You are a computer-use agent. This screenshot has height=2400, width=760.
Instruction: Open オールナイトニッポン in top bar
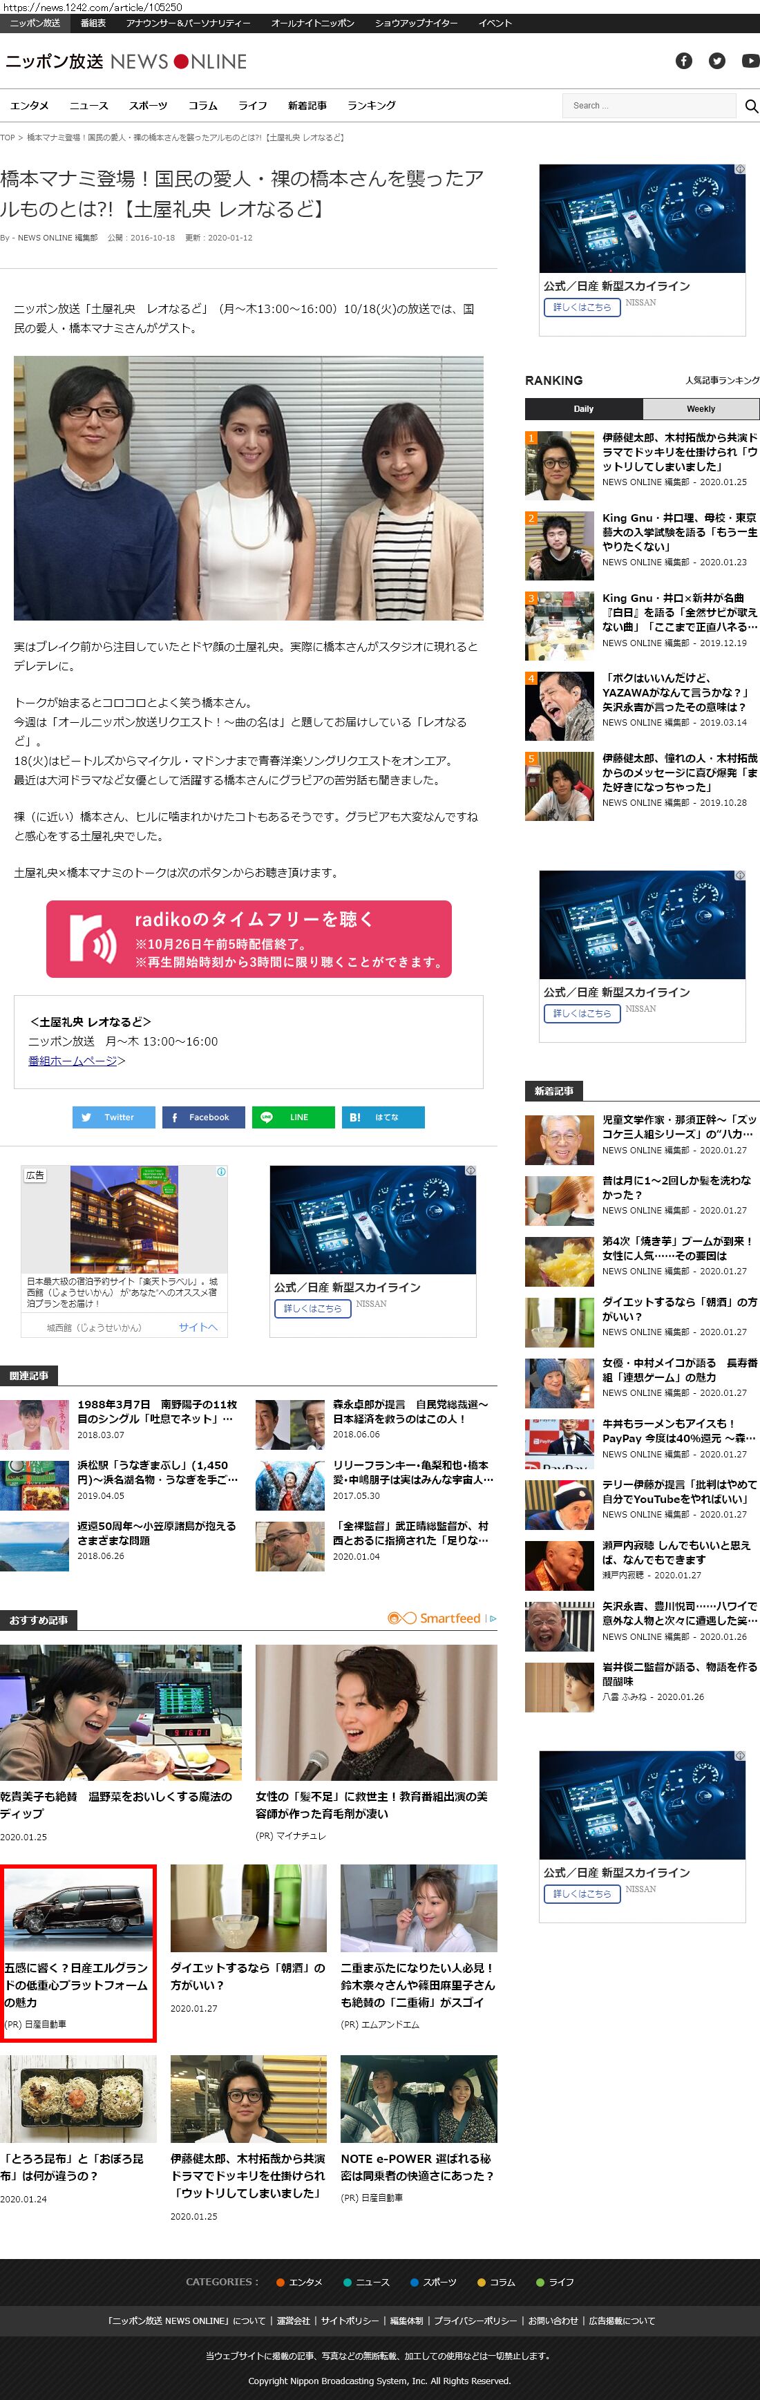tap(312, 23)
